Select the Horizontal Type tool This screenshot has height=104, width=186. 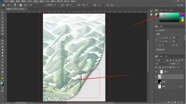click(x=2, y=62)
